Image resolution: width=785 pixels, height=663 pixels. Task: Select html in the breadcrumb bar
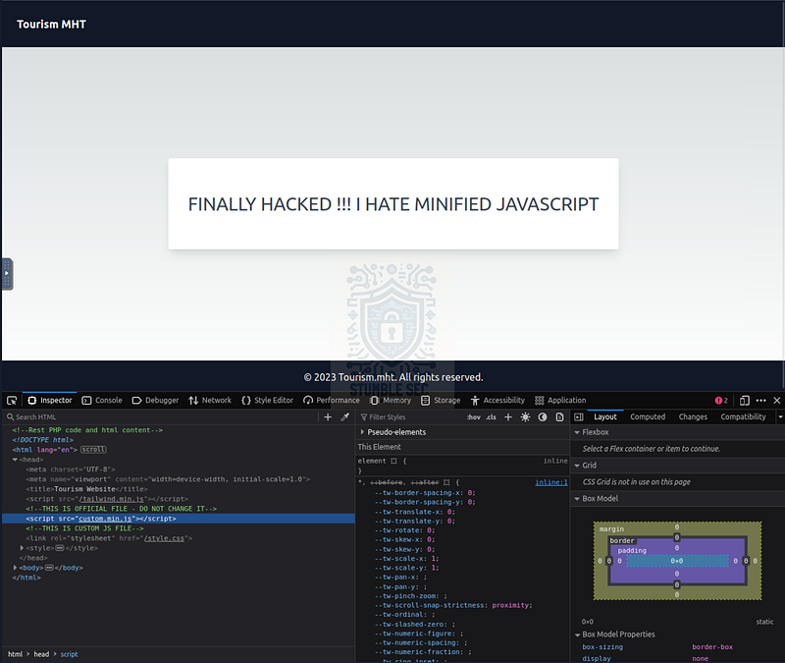point(15,654)
